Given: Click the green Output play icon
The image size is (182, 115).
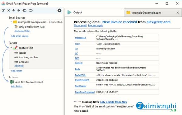Looking at the screenshot, I should tap(69, 12).
